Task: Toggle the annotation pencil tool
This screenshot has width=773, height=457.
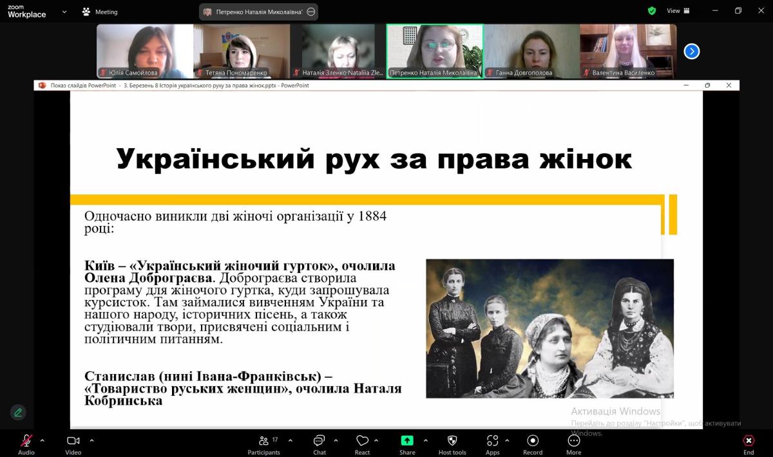Action: point(18,412)
